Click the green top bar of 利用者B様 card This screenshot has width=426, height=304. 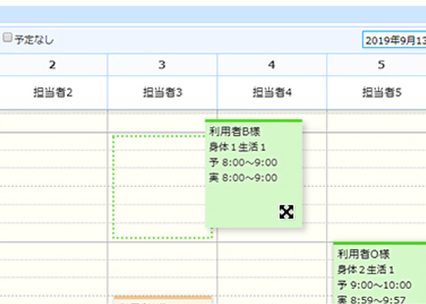[x=253, y=121]
